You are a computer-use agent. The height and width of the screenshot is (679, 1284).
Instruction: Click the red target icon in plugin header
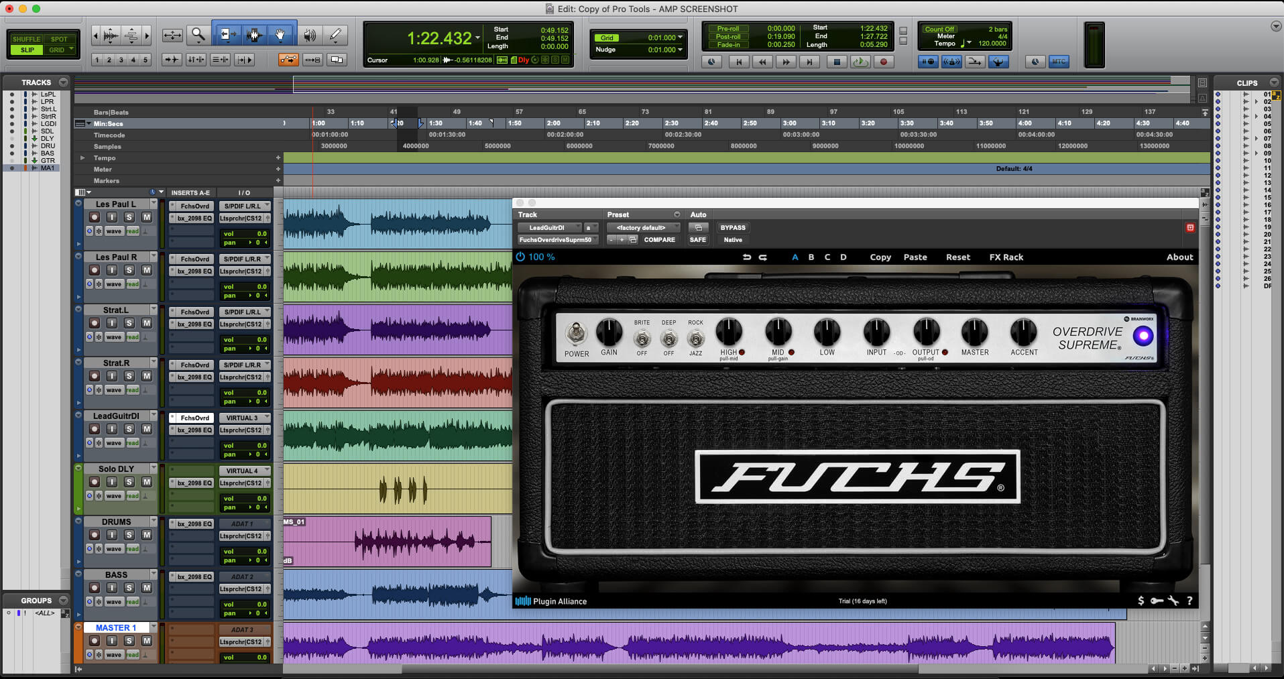[1190, 228]
